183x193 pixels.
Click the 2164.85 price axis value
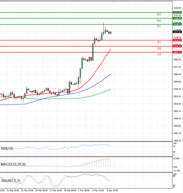(177, 8)
